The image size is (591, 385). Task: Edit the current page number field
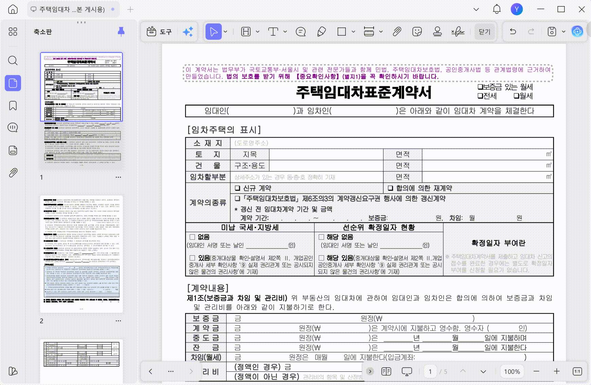430,371
